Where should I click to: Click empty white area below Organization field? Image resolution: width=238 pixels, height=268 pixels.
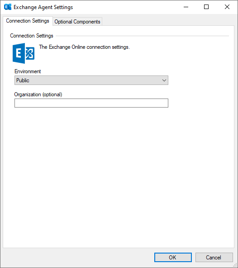click(118, 171)
